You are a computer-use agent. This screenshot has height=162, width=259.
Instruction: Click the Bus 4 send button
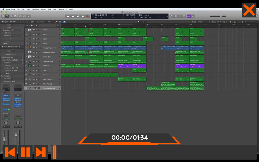5,110
